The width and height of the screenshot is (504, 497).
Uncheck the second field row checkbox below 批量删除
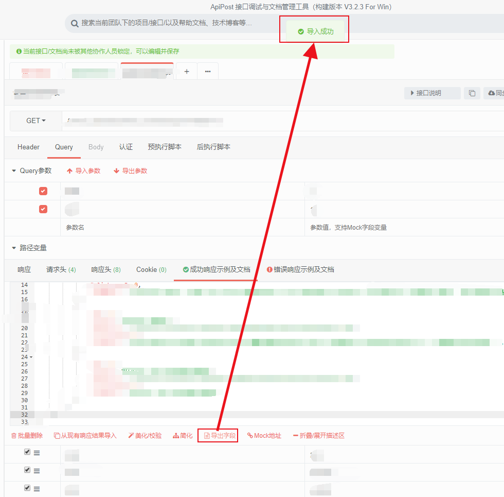pos(27,470)
